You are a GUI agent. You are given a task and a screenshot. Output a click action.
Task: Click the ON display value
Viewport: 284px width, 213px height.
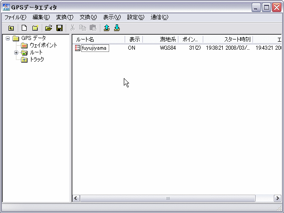[x=131, y=48]
